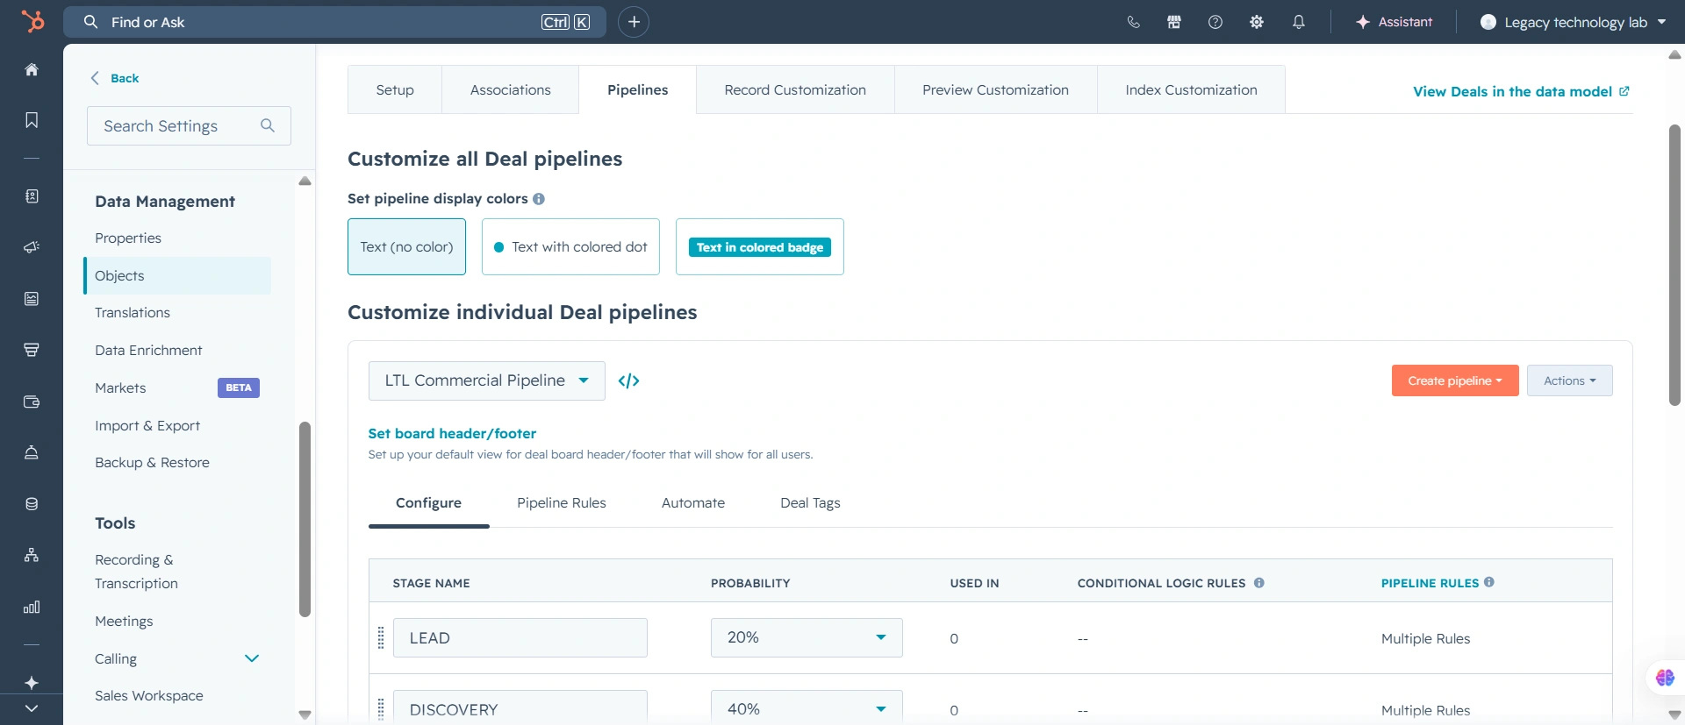Select Text with colored dot option
Image resolution: width=1685 pixels, height=725 pixels.
(570, 246)
